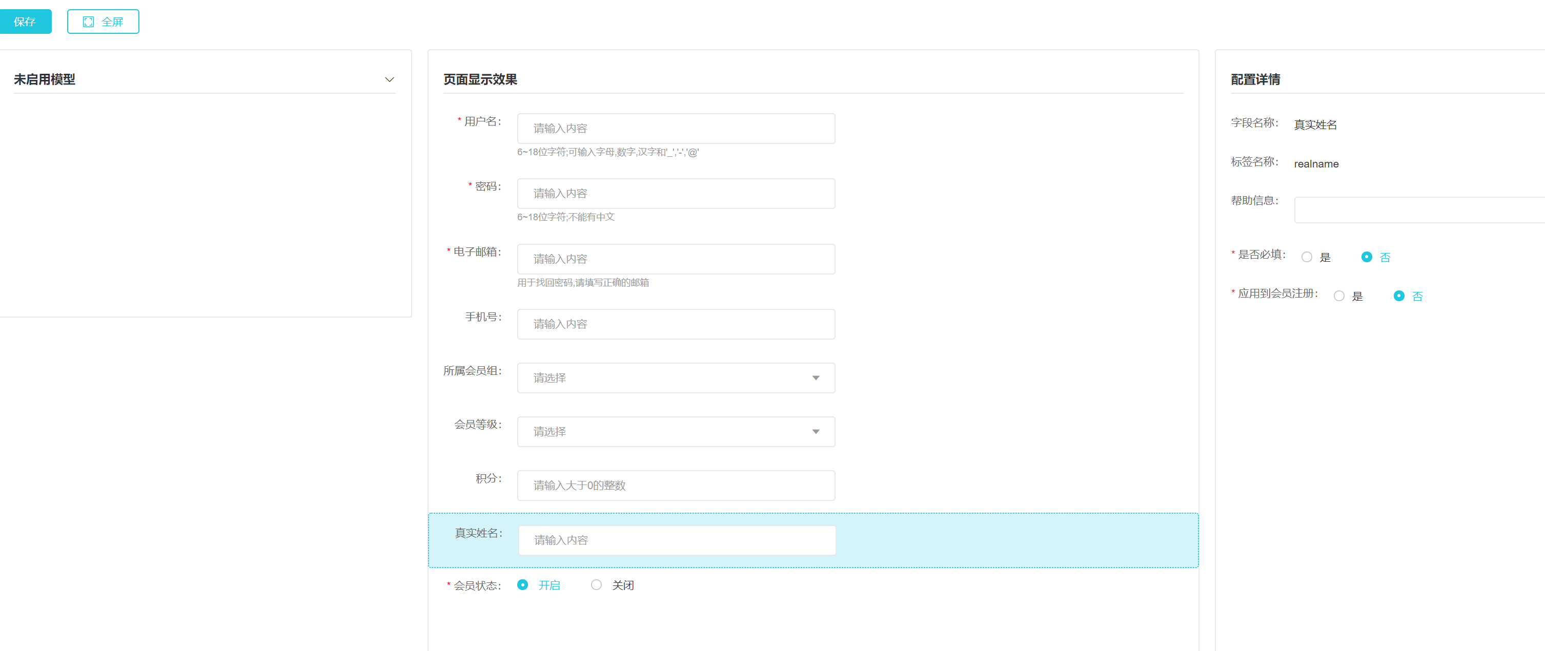This screenshot has width=1545, height=651.
Task: Click the 真实姓名 input field
Action: click(x=676, y=540)
